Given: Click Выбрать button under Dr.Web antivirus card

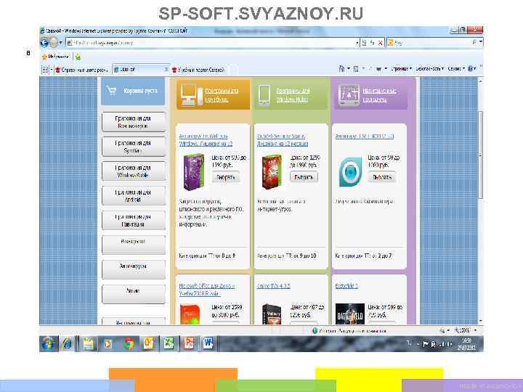Looking at the screenshot, I should click(225, 177).
